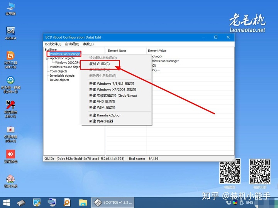Select the BOOTICE v1.3.3 taskbar button
The height and width of the screenshot is (208, 278).
[x=112, y=203]
